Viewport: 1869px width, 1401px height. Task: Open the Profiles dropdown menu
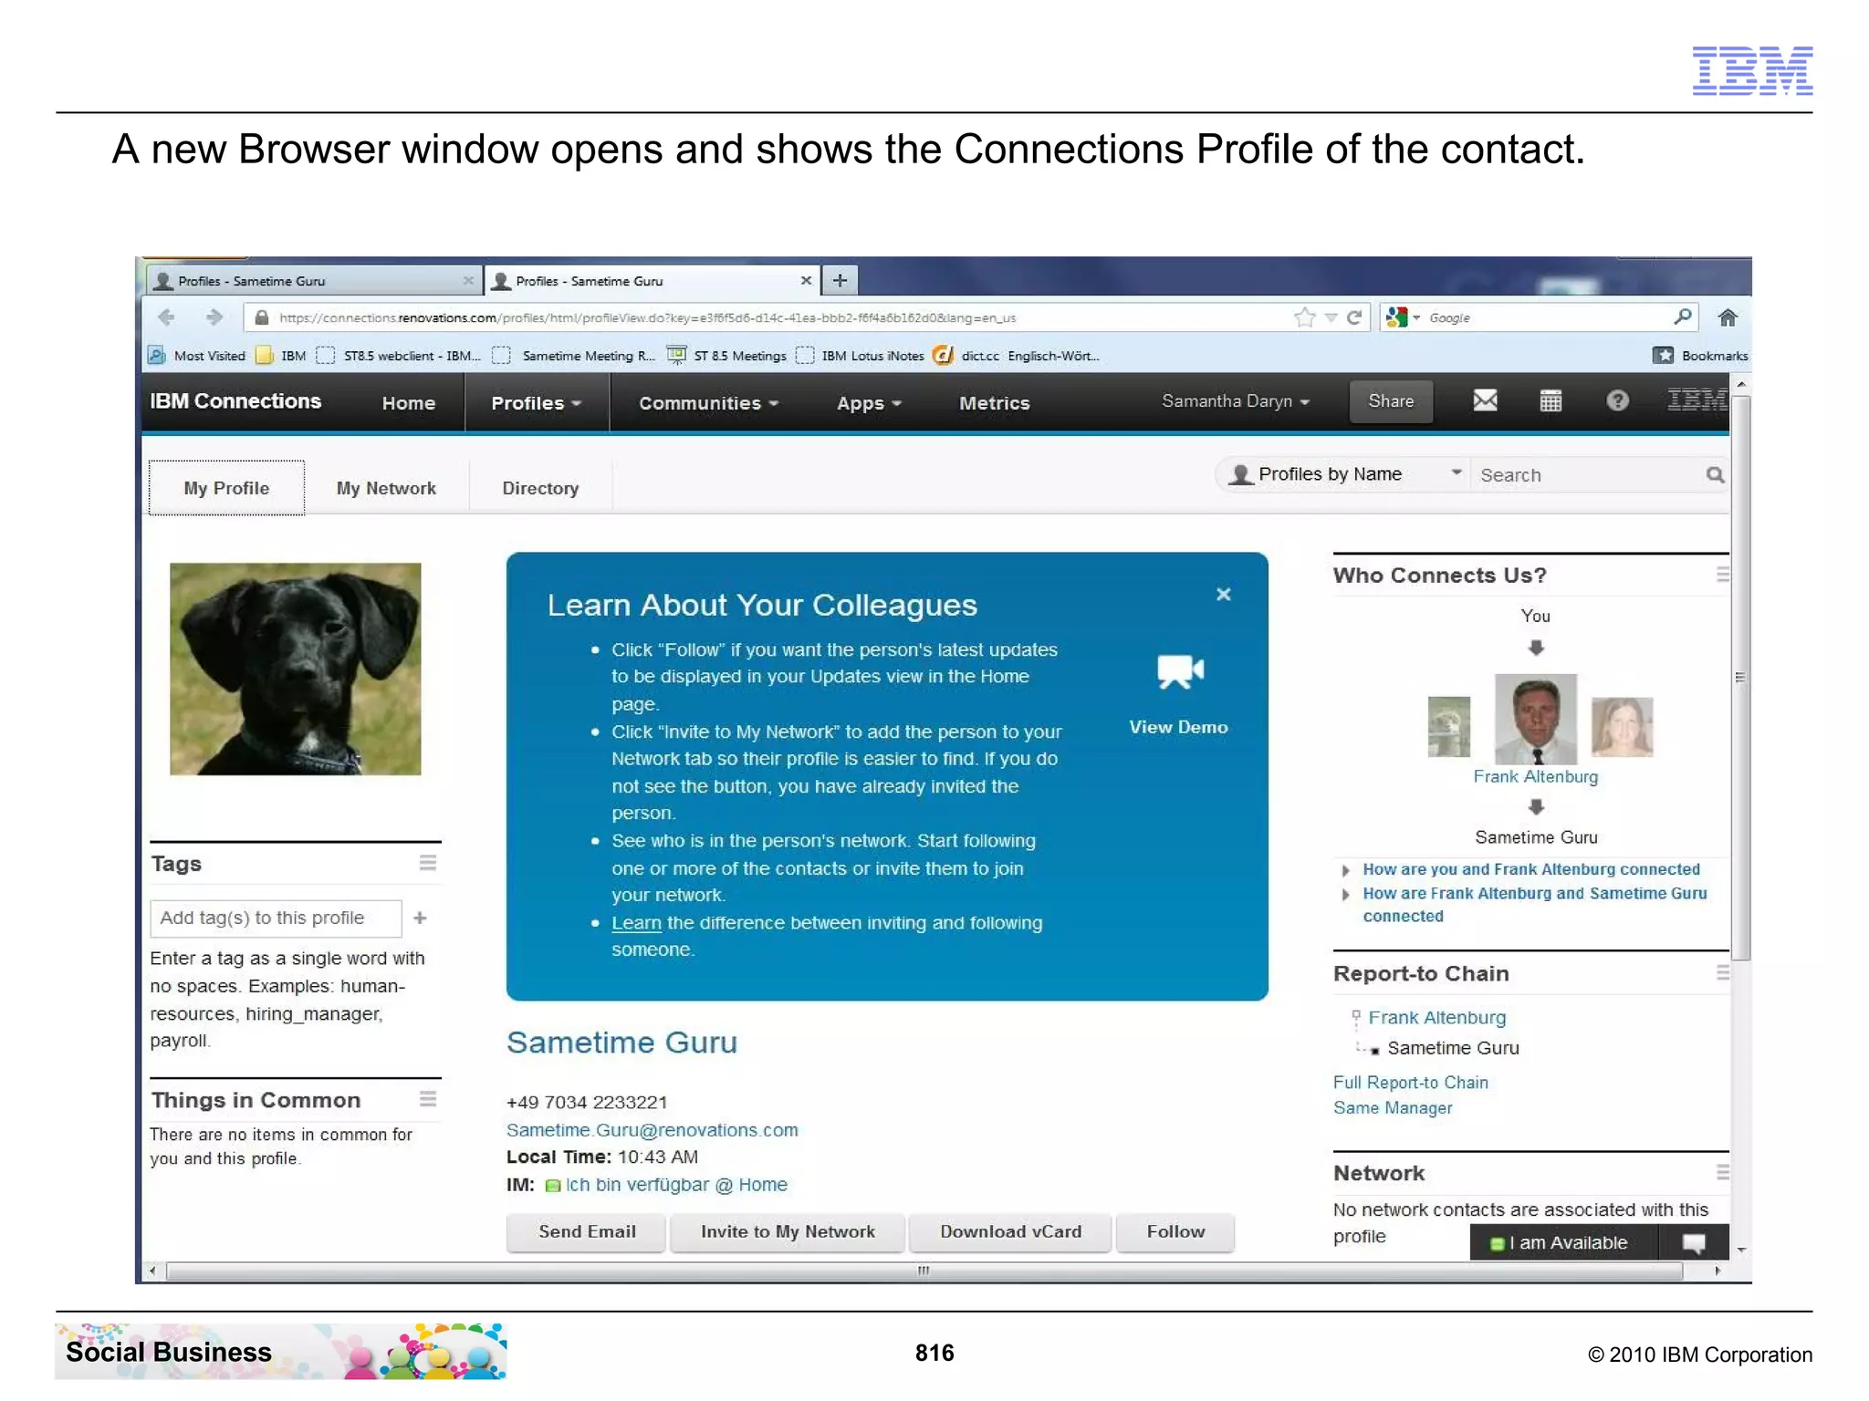(536, 403)
